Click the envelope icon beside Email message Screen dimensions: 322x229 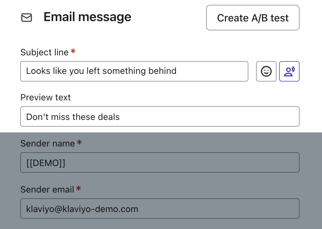pyautogui.click(x=27, y=18)
